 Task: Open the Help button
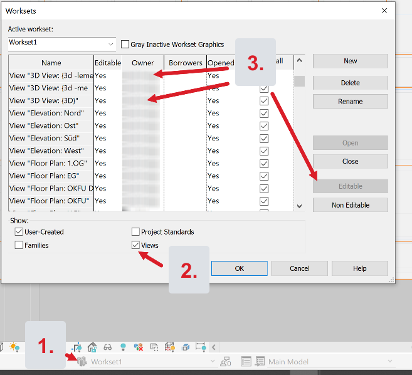click(360, 268)
